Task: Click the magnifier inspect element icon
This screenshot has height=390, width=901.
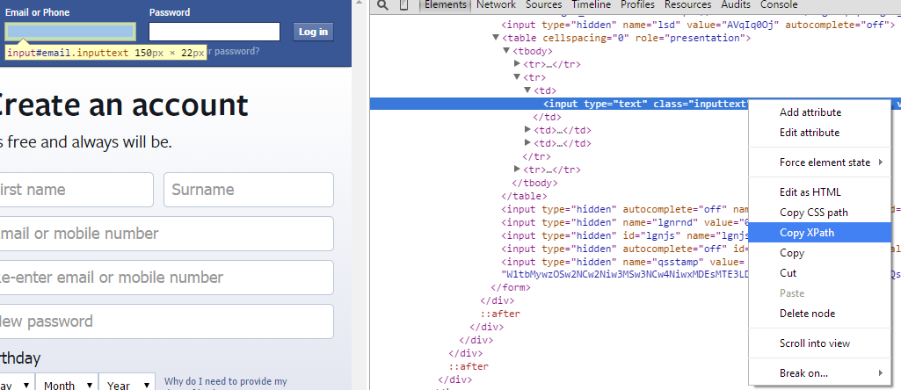Action: (382, 5)
